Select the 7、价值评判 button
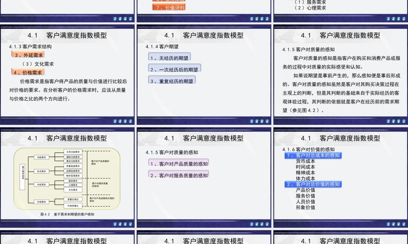The height and width of the screenshot is (244, 408). (x=169, y=7)
